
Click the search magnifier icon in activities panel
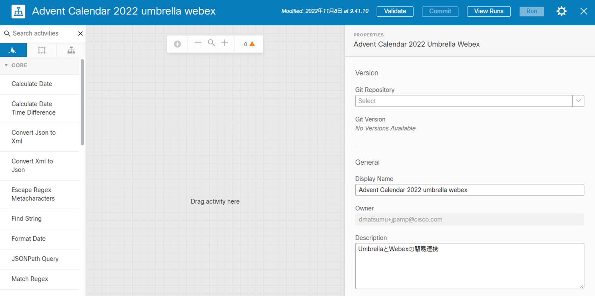(x=7, y=34)
